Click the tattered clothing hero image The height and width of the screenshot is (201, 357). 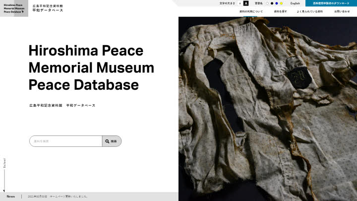click(268, 109)
